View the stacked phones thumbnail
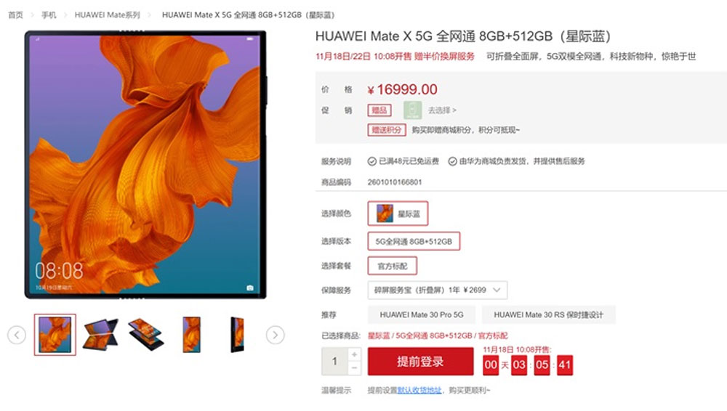 (x=146, y=335)
